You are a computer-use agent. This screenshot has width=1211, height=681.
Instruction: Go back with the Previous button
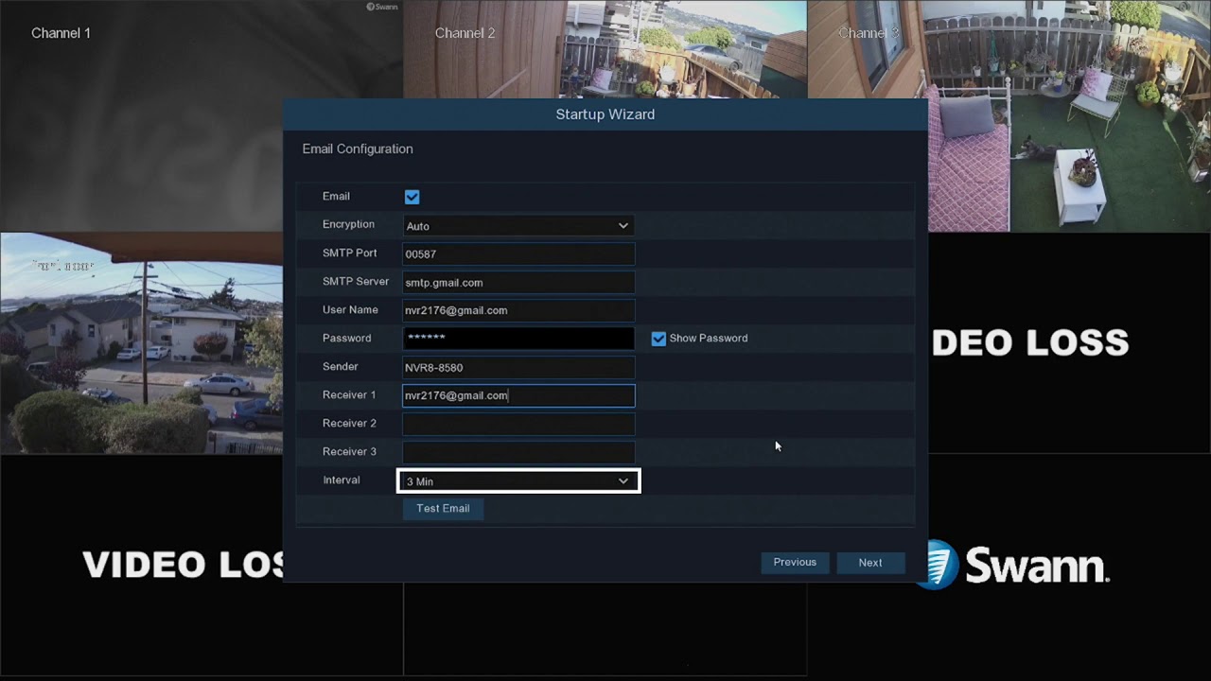point(795,563)
